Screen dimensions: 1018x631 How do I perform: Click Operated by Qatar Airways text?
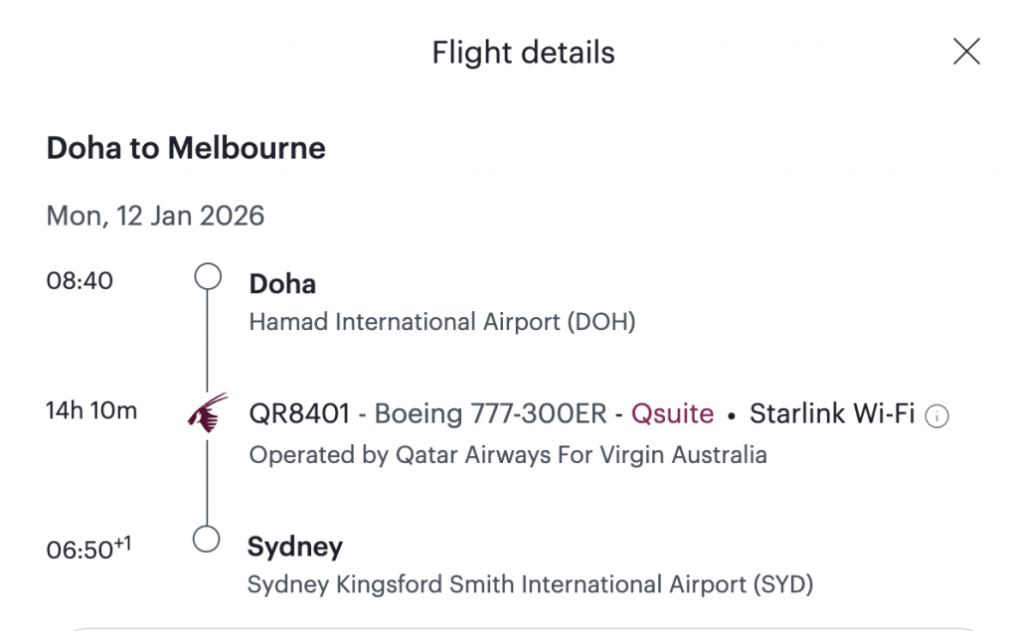click(507, 455)
